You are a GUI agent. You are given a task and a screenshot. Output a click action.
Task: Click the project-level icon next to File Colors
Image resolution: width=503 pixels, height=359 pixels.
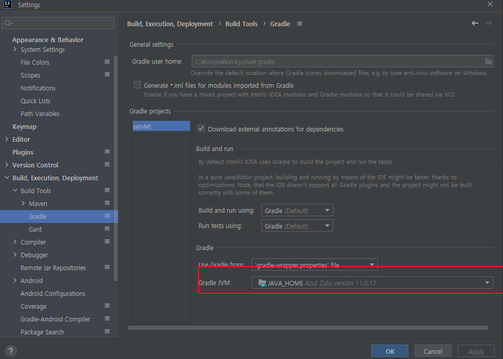tap(107, 62)
